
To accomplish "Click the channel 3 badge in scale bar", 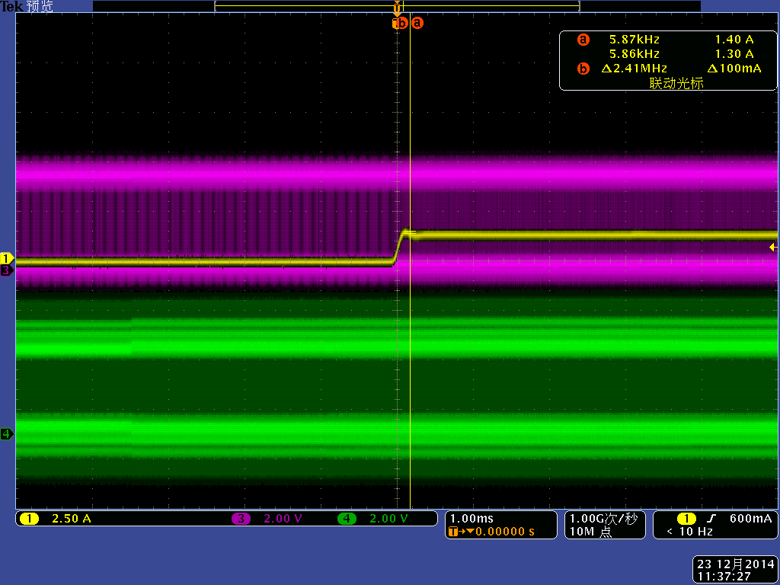I will click(x=241, y=519).
